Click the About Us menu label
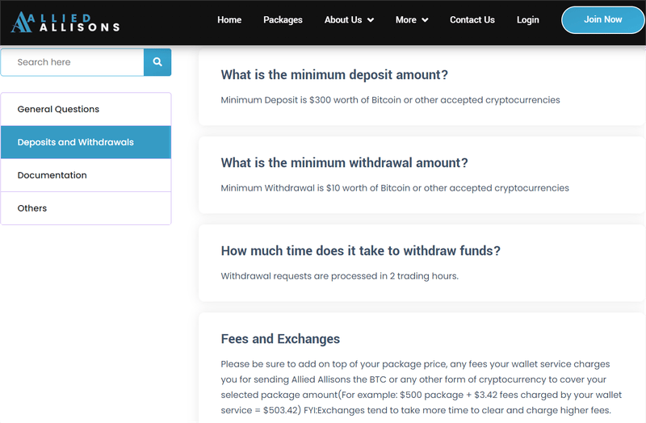The image size is (646, 423). (343, 19)
